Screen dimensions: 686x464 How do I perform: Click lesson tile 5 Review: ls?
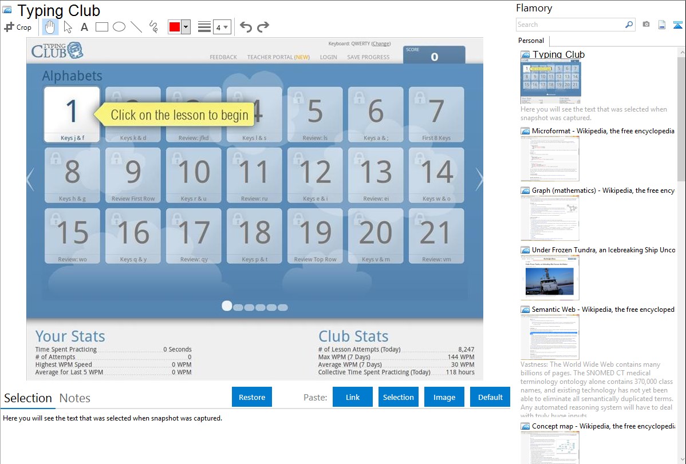315,114
